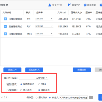The width and height of the screenshot is (102, 102).
Task: Choose 原文件夹 save location
Action: point(41,97)
